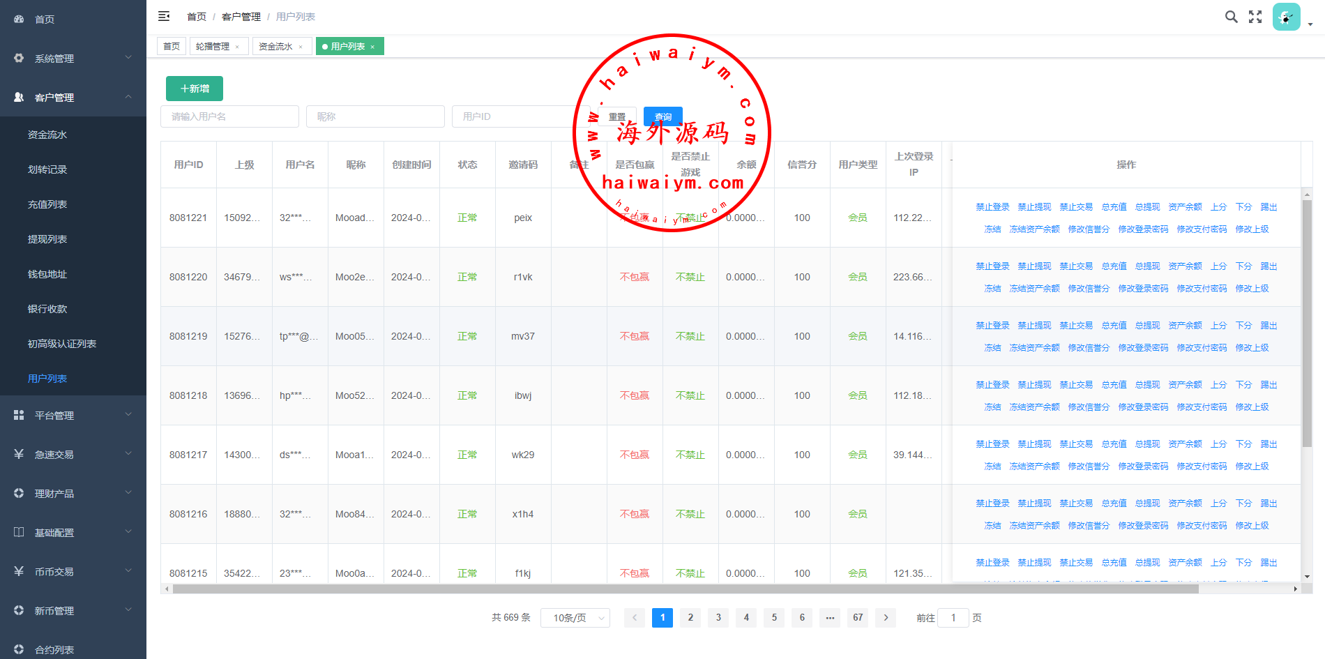Close the 轮播管理 tab
This screenshot has height=659, width=1325.
(237, 47)
